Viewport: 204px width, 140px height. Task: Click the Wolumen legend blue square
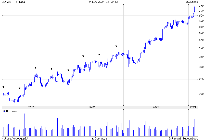4,111
